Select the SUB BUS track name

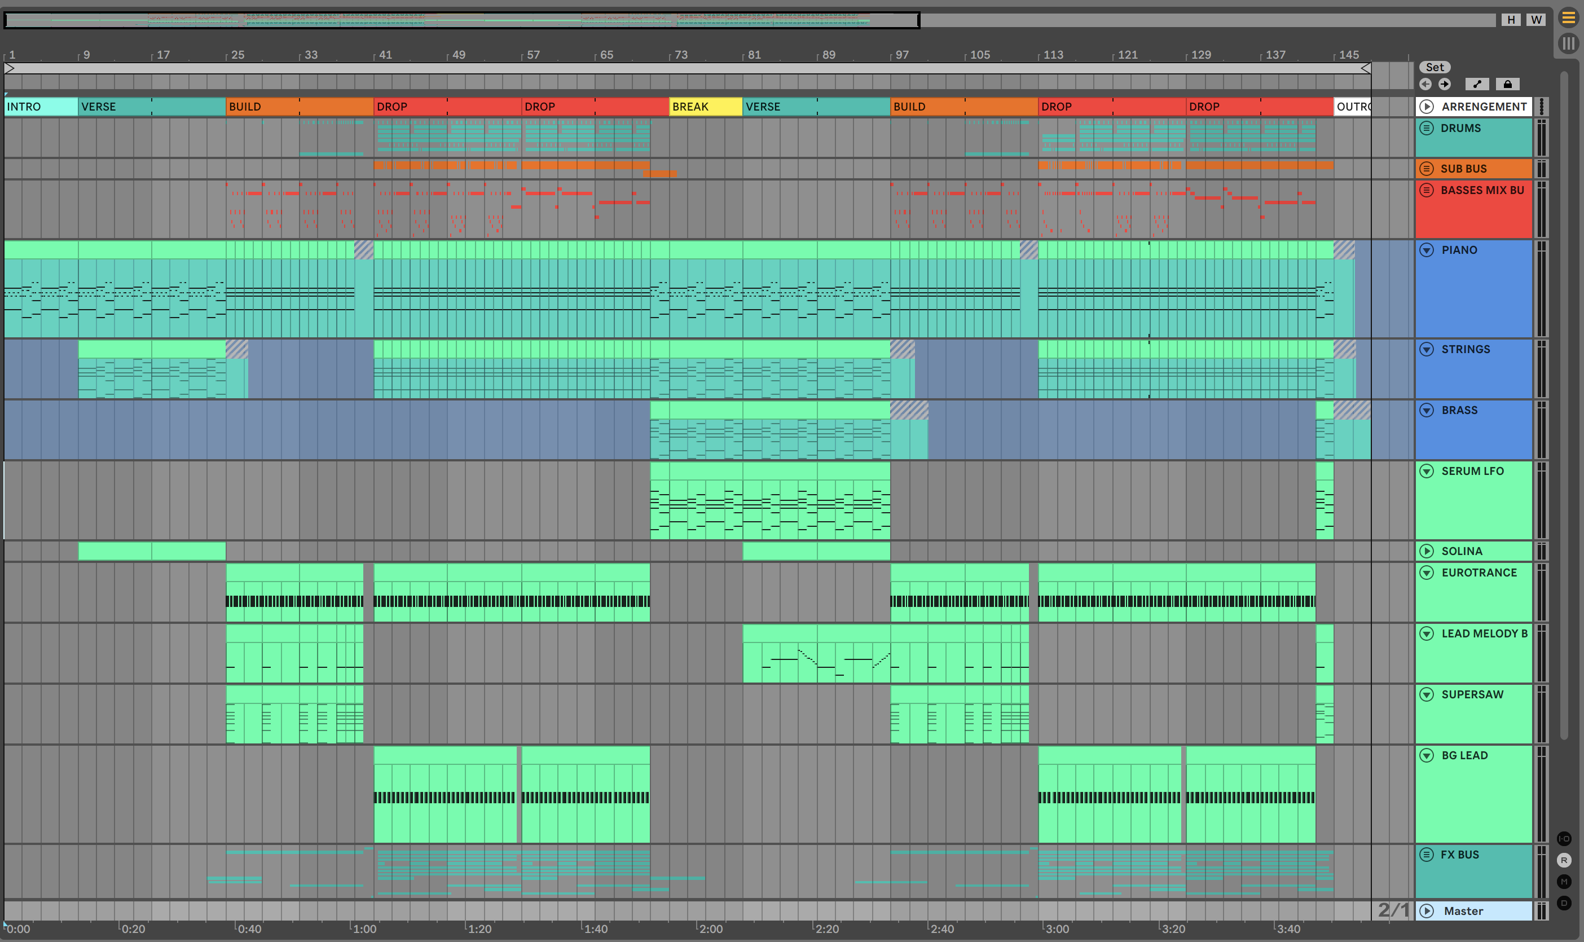point(1463,169)
